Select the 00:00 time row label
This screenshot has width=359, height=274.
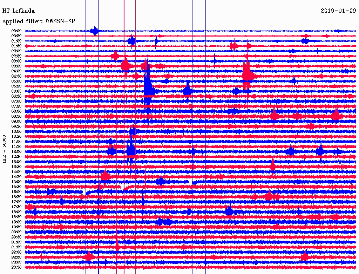(x=16, y=31)
